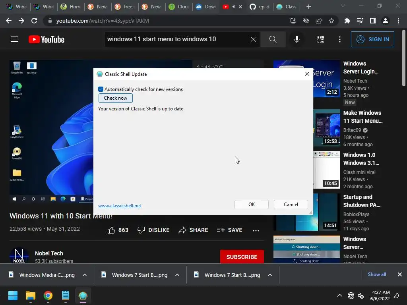
Task: Bookmark this page with star icon
Action: tap(331, 21)
